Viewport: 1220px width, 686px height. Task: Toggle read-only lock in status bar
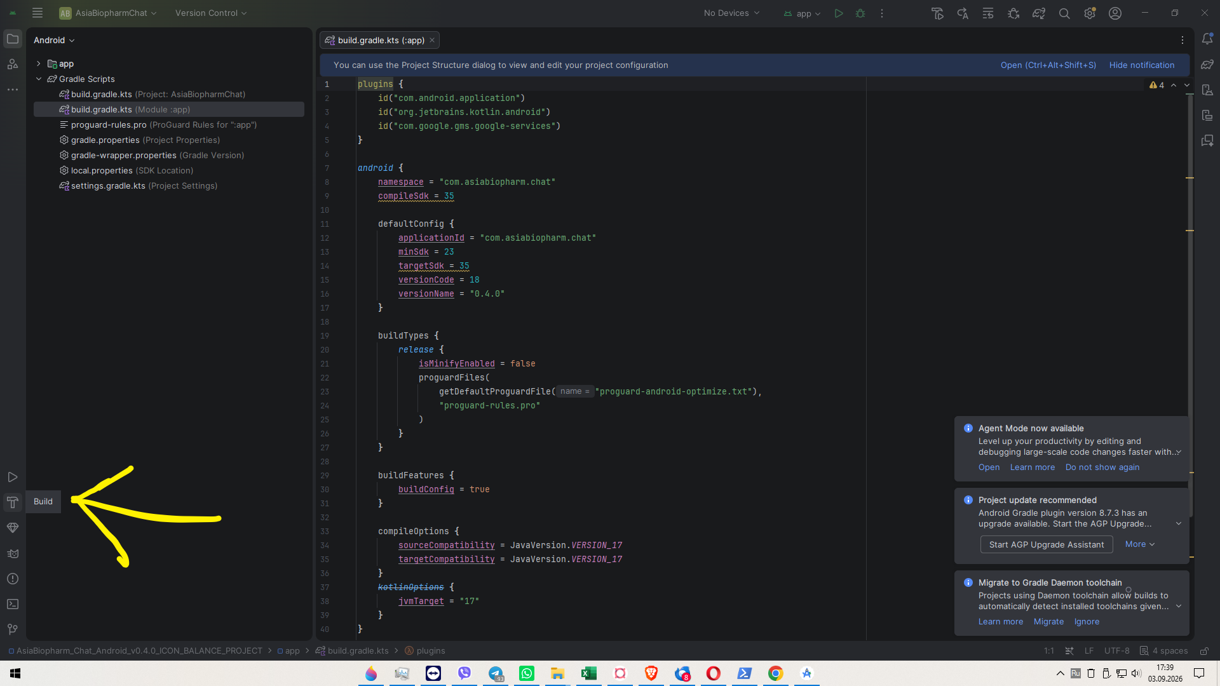(x=1203, y=651)
